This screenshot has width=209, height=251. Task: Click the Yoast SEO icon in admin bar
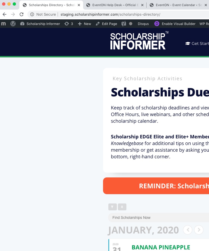click(124, 24)
